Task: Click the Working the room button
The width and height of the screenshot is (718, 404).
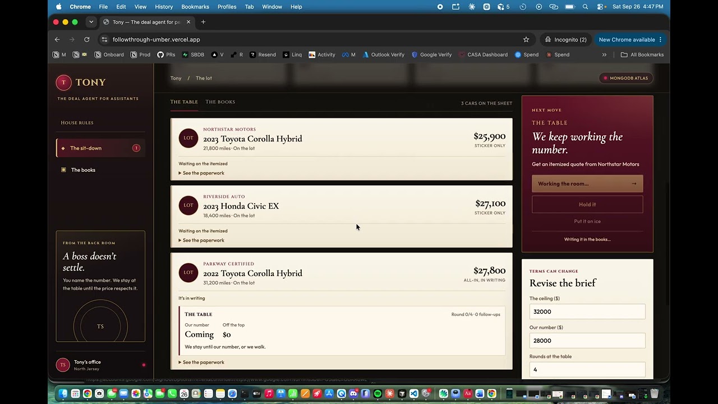Action: 587,184
